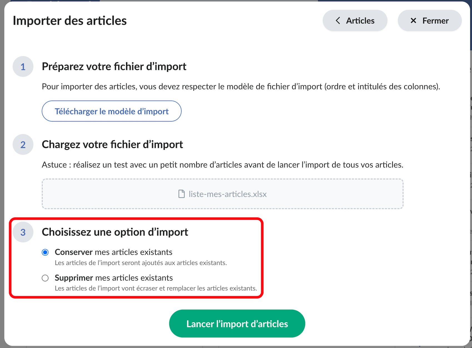Viewport: 472px width, 348px height.
Task: Click the step 3 number badge
Action: (x=23, y=232)
